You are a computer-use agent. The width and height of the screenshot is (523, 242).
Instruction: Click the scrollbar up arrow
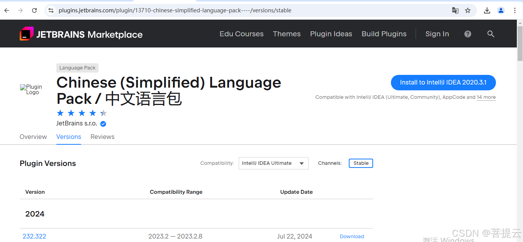520,22
